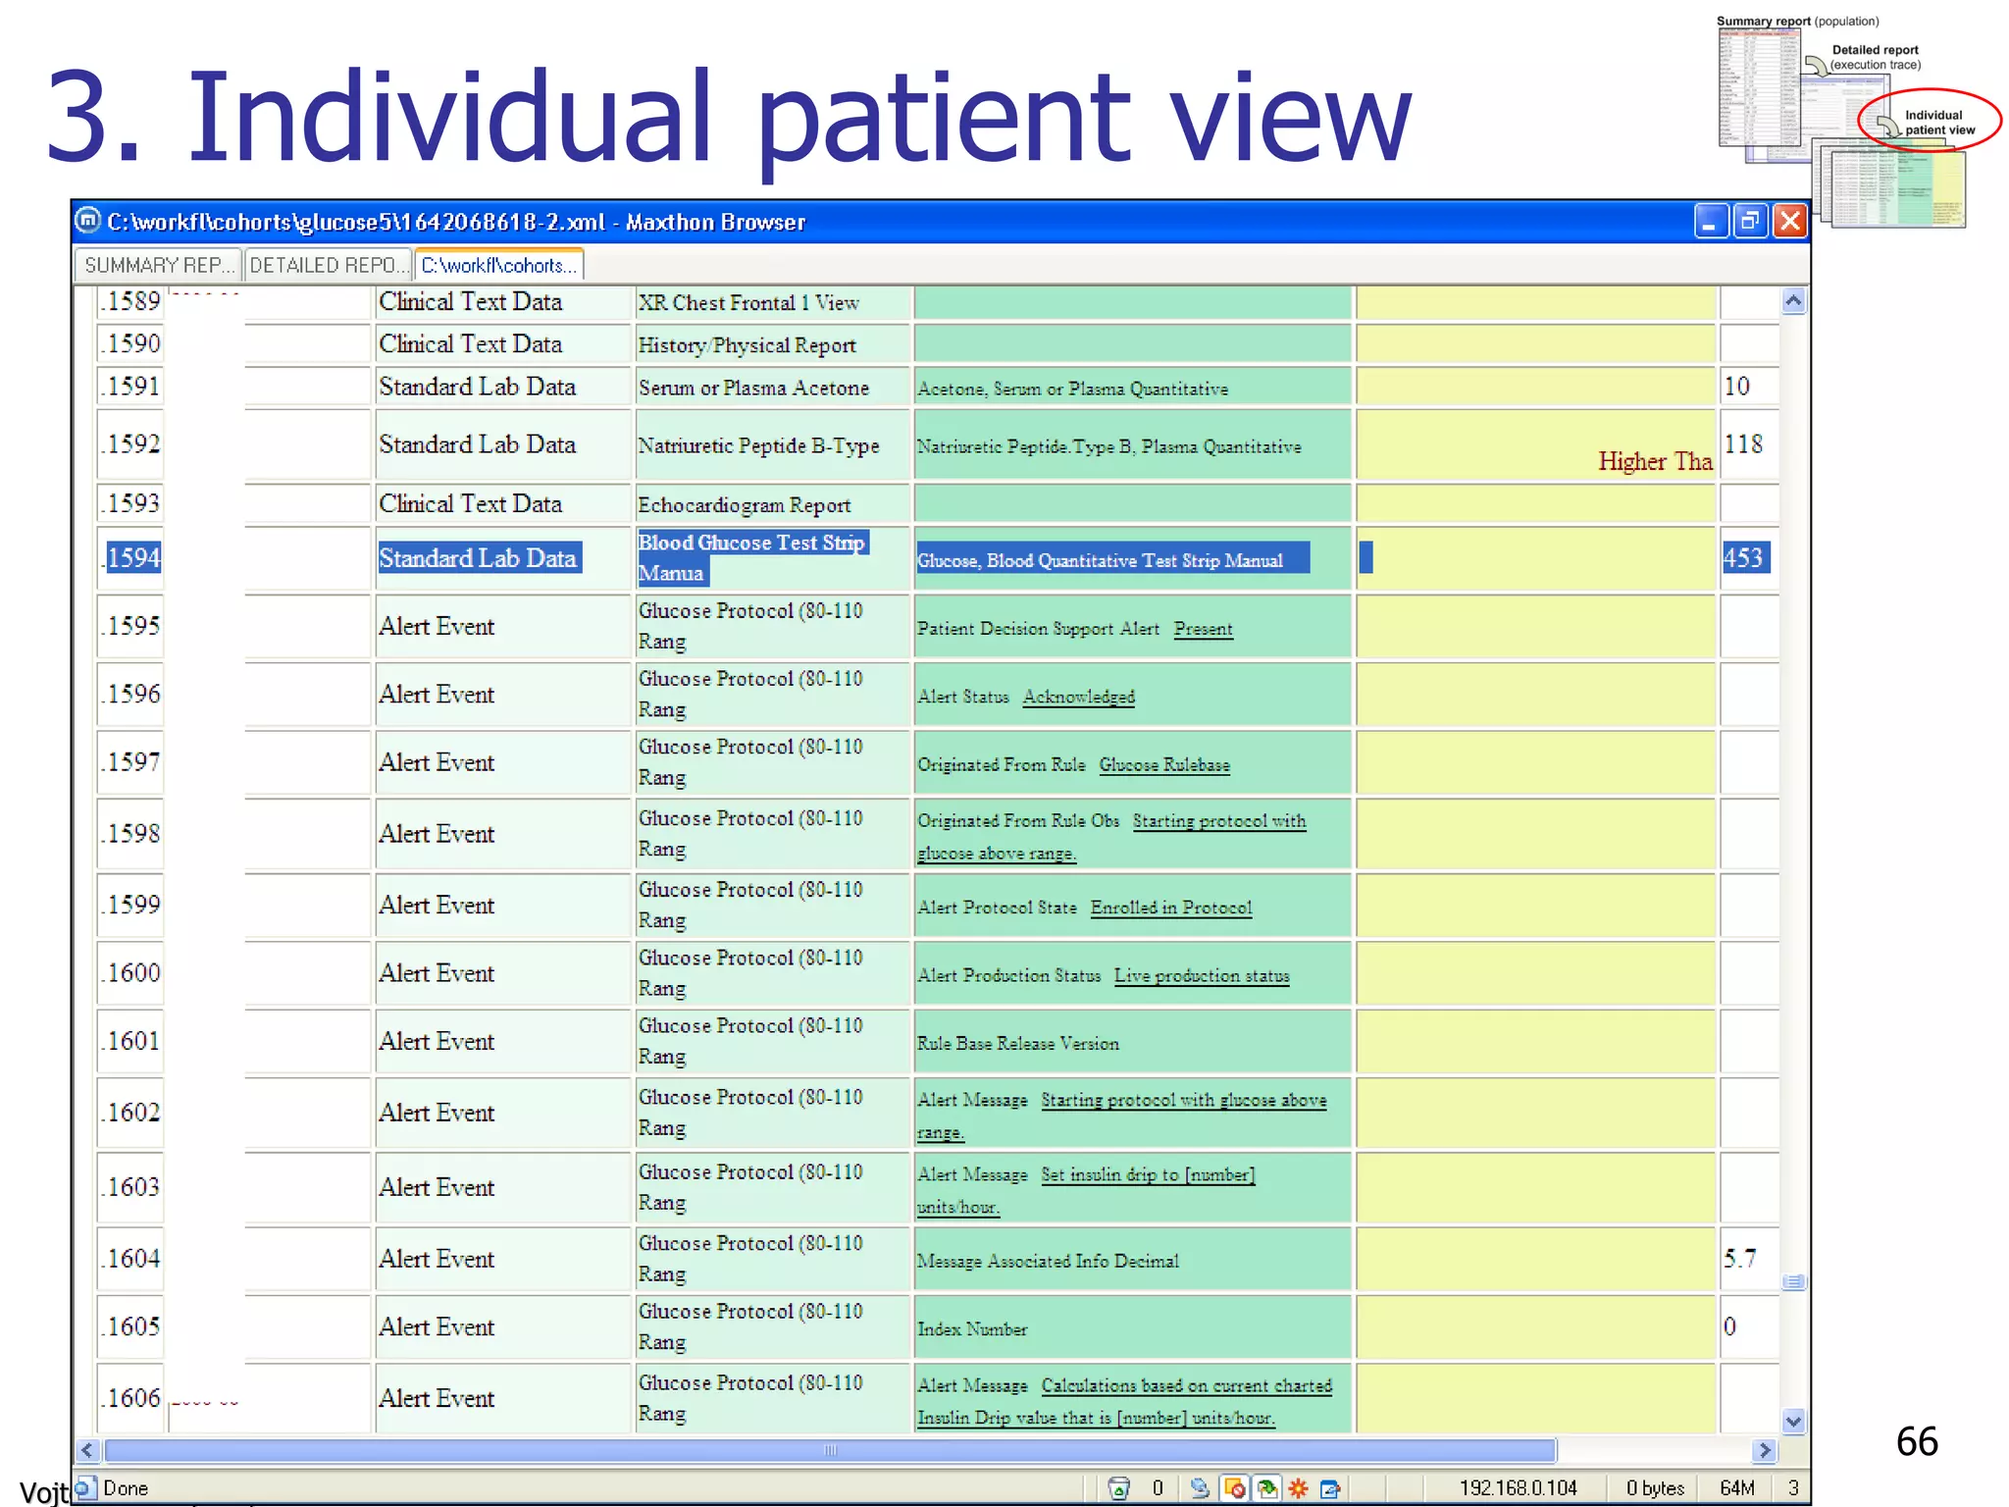
Task: Click row number 1589
Action: pos(133,301)
